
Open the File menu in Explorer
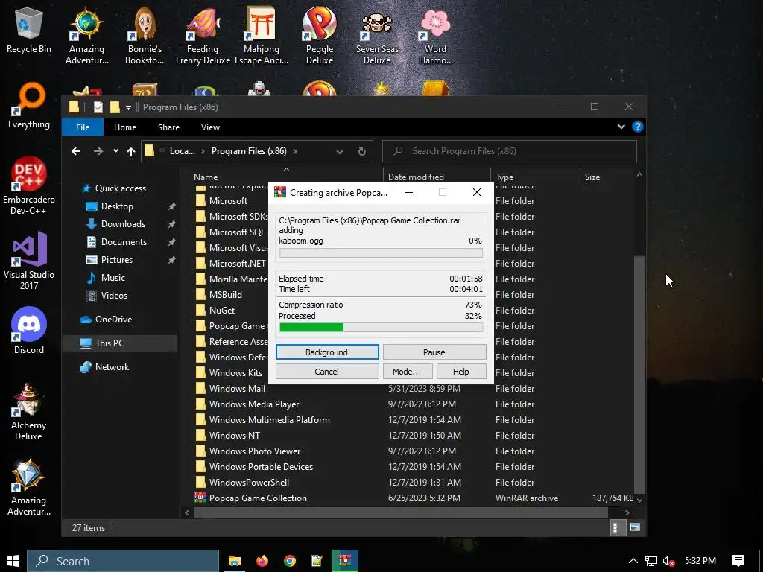(83, 127)
